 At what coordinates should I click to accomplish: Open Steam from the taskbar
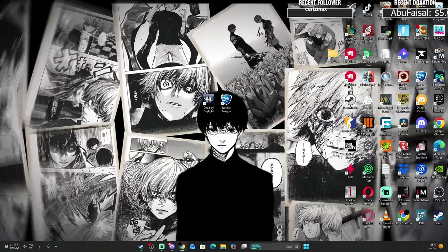(x=141, y=246)
